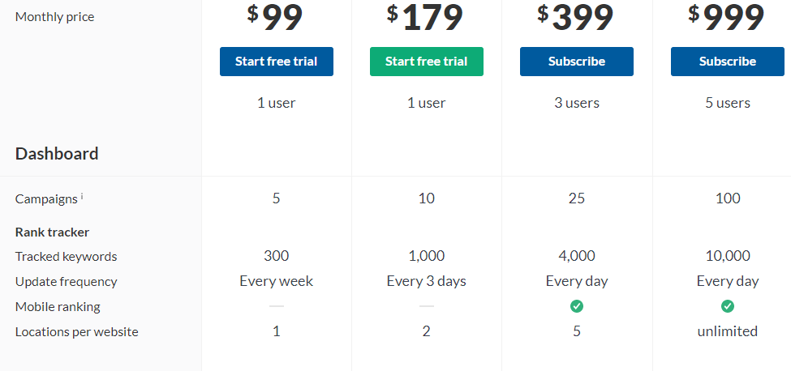
Task: Click the 'Every 3 days' update value
Action: (x=426, y=281)
